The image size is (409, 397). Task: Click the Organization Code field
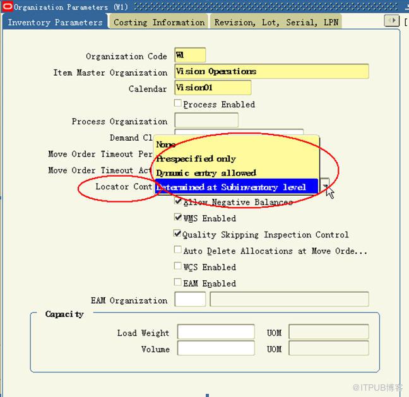190,55
